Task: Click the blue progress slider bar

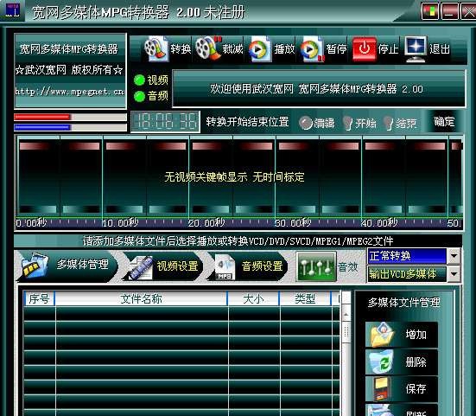Action: [71, 127]
